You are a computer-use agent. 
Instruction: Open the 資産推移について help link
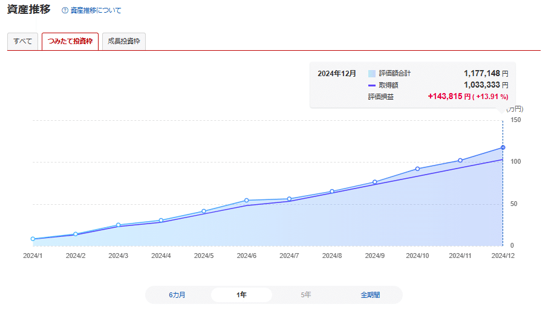pos(96,10)
